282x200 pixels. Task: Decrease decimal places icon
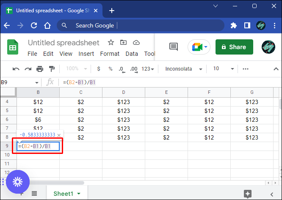122,69
